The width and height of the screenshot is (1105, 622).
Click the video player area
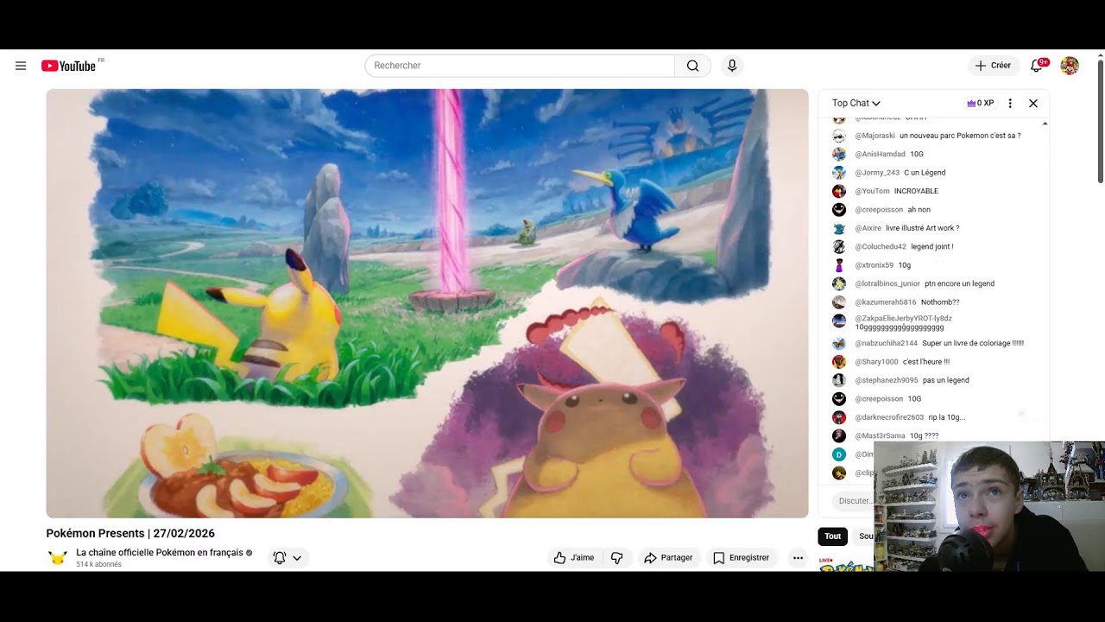pyautogui.click(x=427, y=303)
